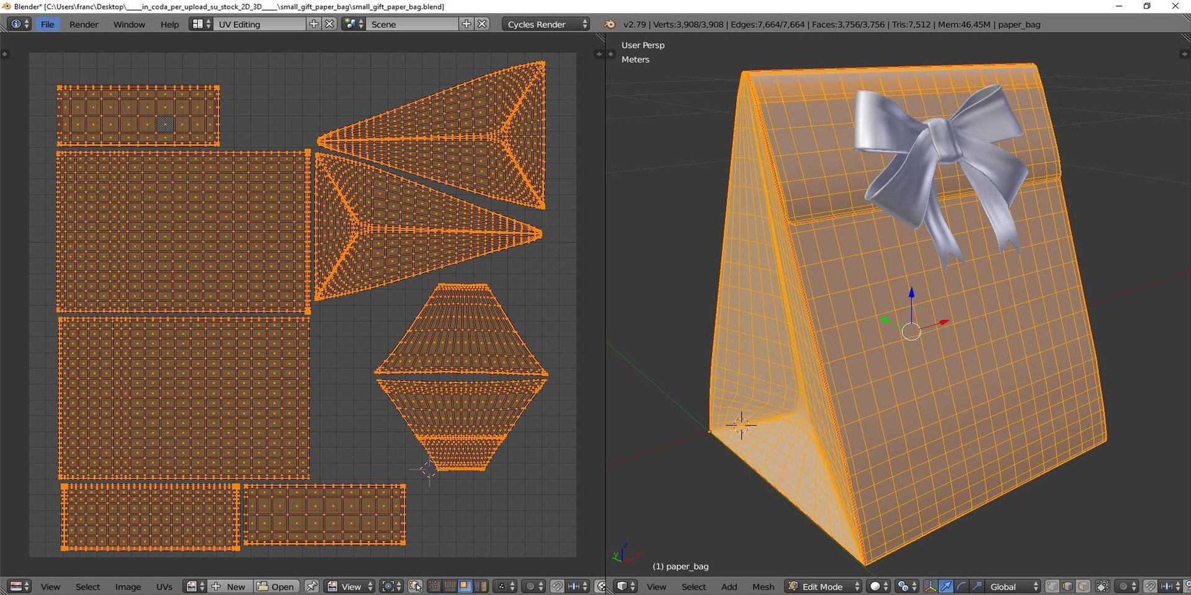Open the Global orientation dropdown
The height and width of the screenshot is (595, 1191).
click(1013, 586)
